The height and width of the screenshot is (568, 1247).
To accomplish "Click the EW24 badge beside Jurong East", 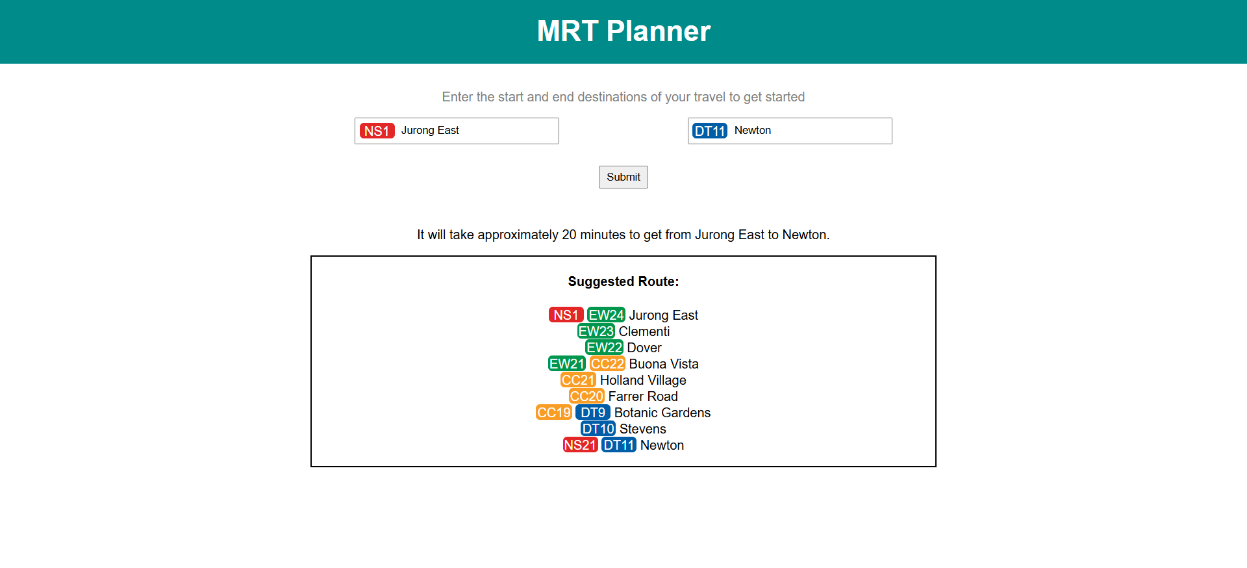I will [x=606, y=315].
